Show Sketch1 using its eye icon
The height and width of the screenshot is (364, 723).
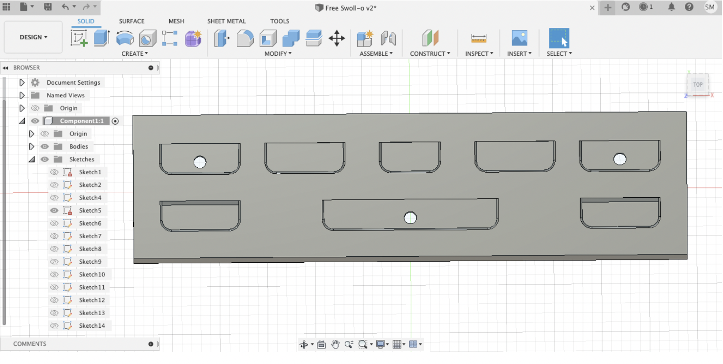[54, 172]
